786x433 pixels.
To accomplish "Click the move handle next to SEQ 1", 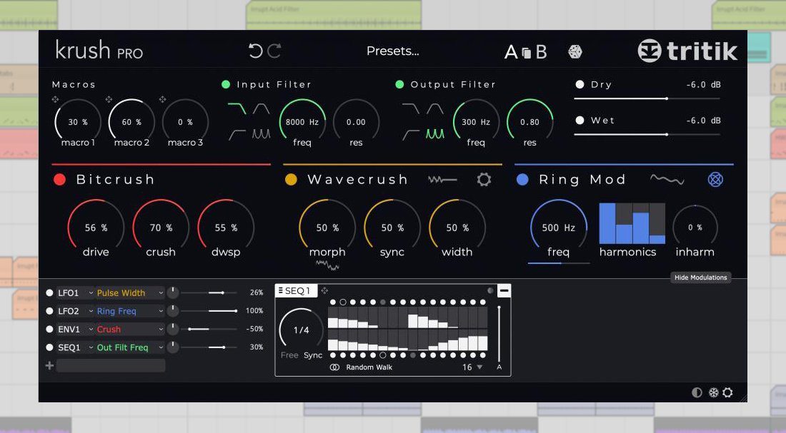I will [x=325, y=290].
